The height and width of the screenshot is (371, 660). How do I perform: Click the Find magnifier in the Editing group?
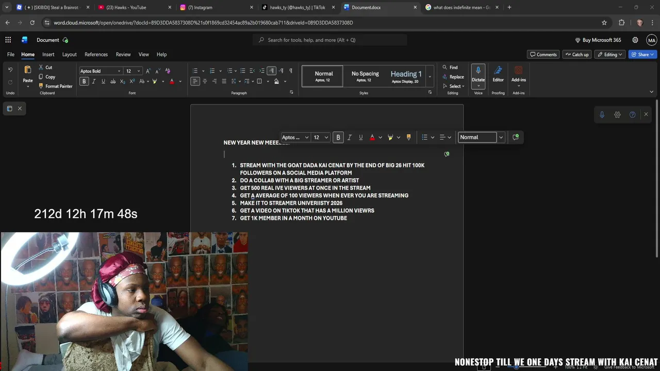(450, 68)
